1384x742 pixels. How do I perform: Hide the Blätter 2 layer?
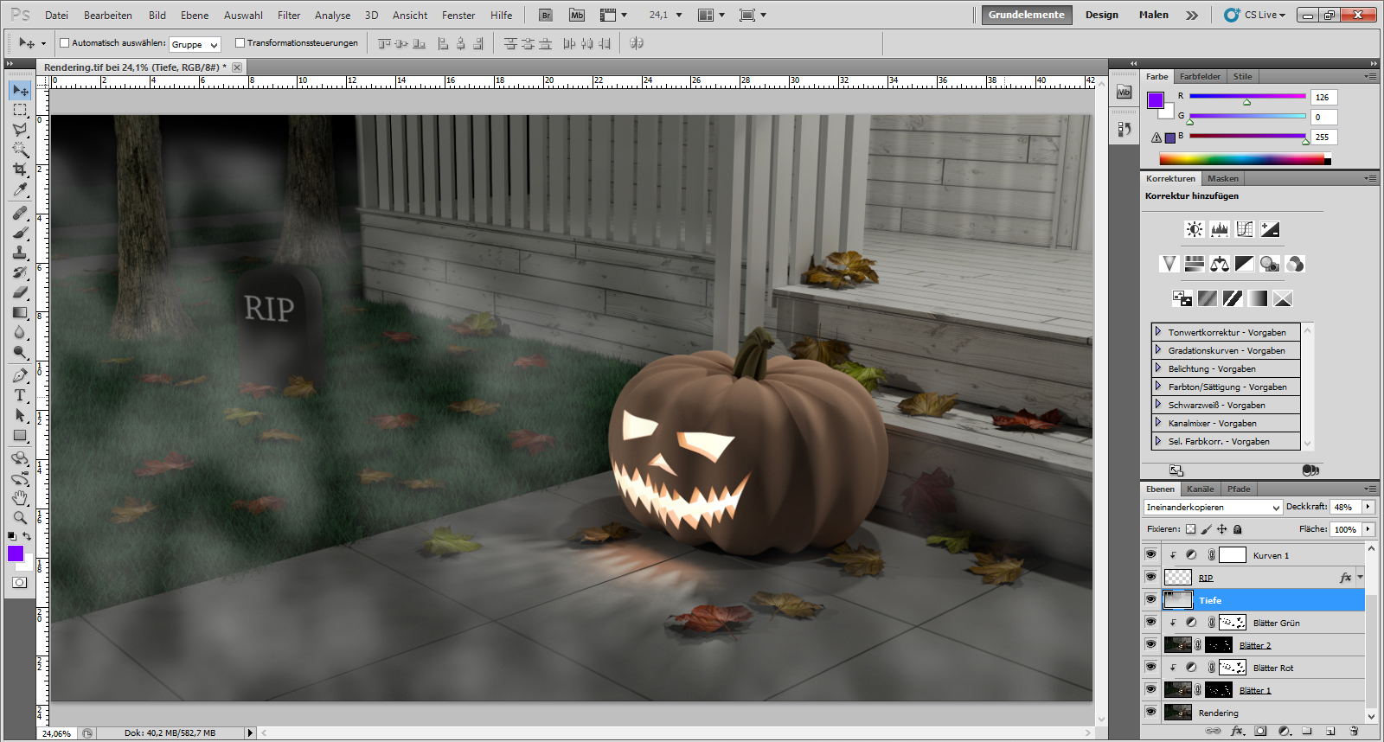(1150, 644)
